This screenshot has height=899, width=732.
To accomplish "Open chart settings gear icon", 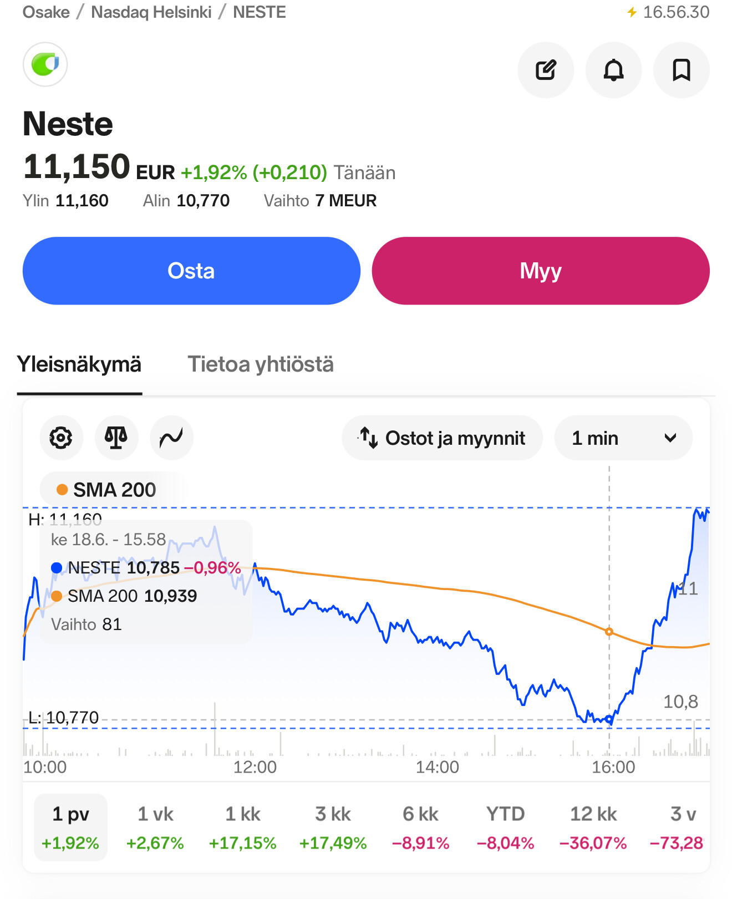I will [61, 438].
